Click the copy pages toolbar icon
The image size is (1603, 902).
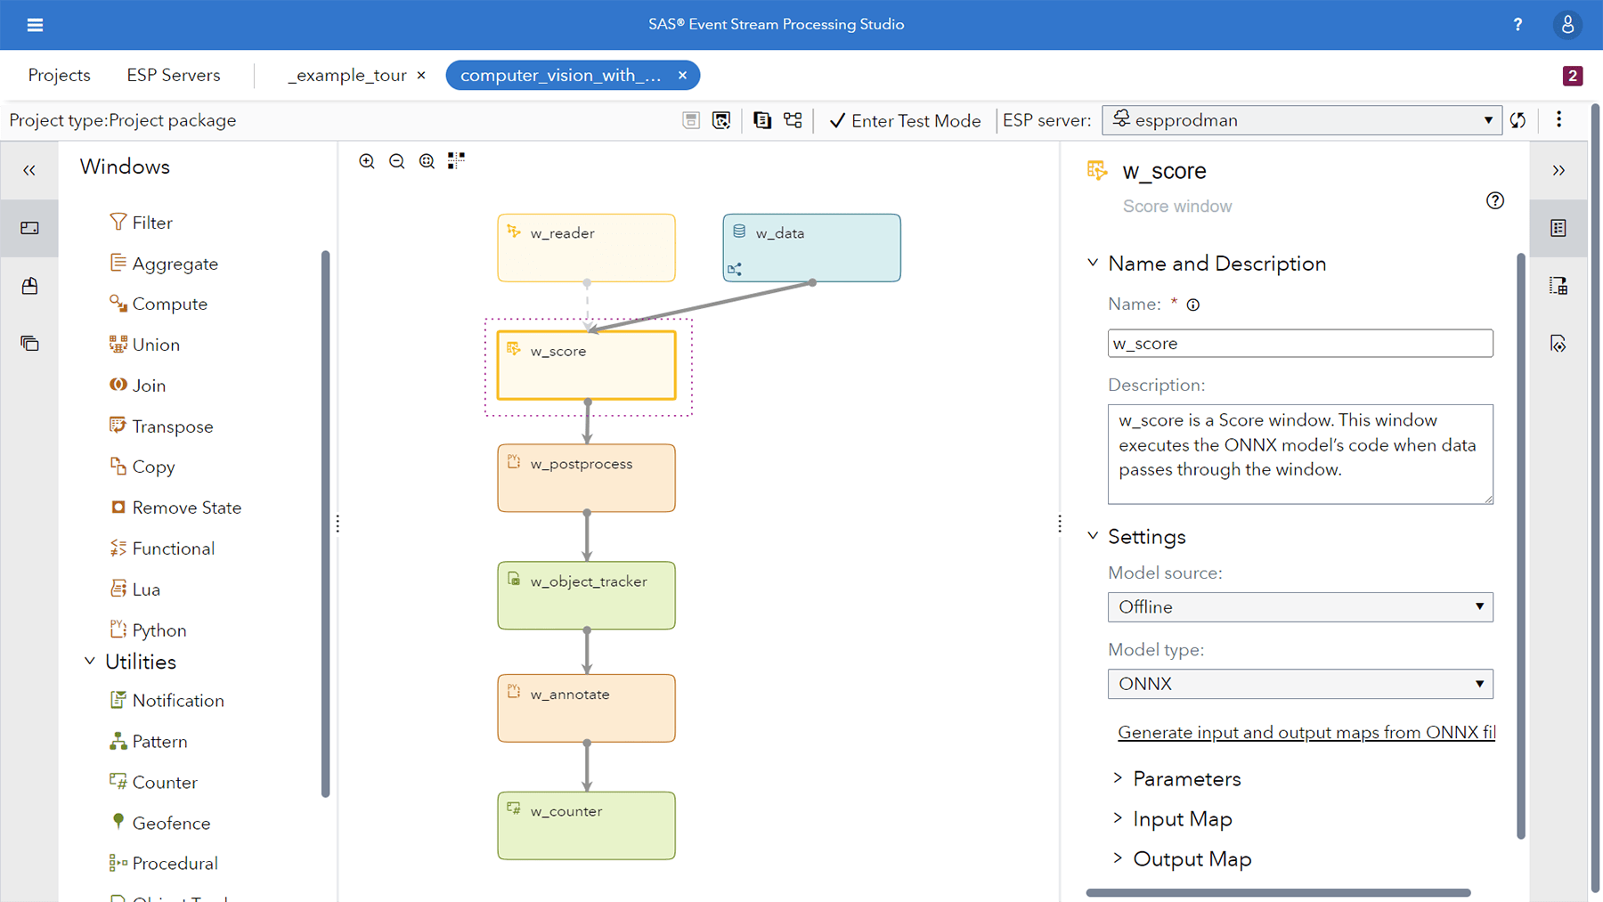tap(762, 120)
